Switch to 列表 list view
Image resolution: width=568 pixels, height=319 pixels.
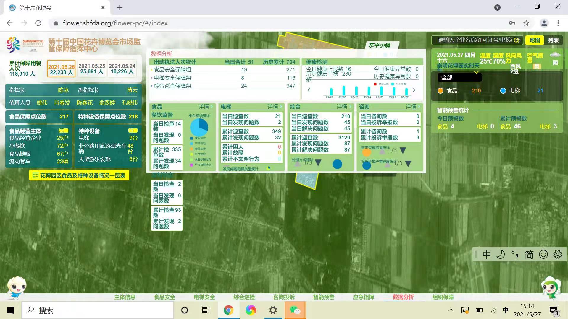click(553, 40)
